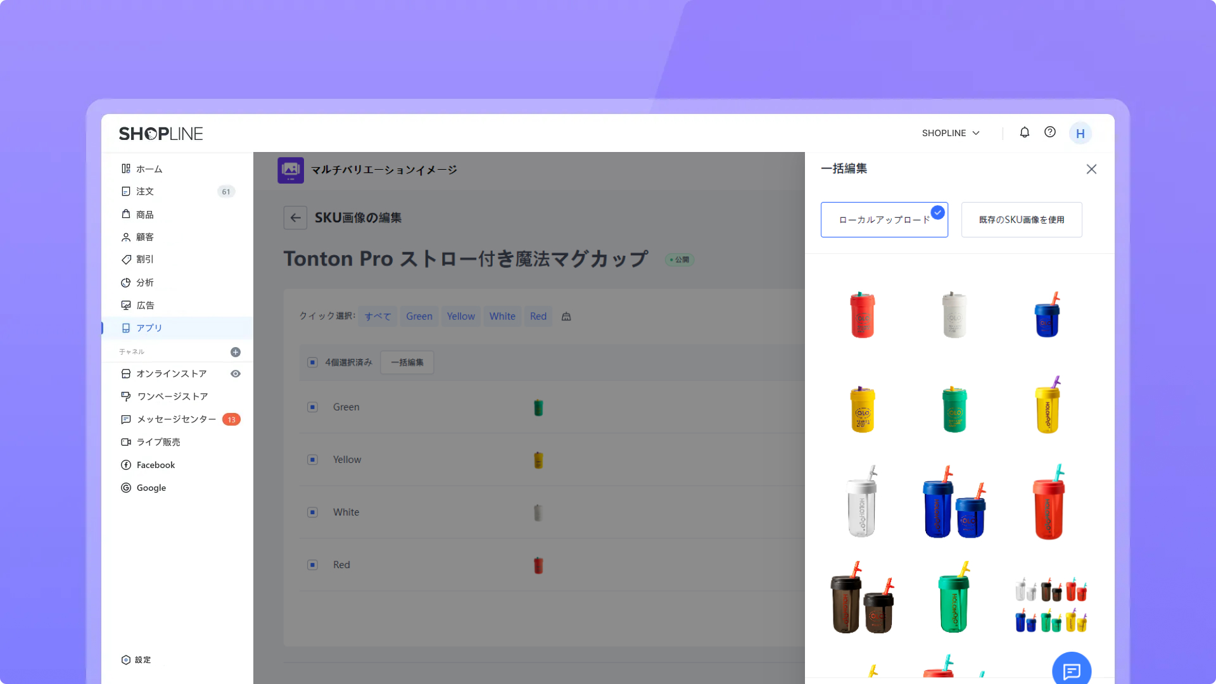Toggle the online store eye visibility icon
The height and width of the screenshot is (684, 1216).
click(236, 374)
